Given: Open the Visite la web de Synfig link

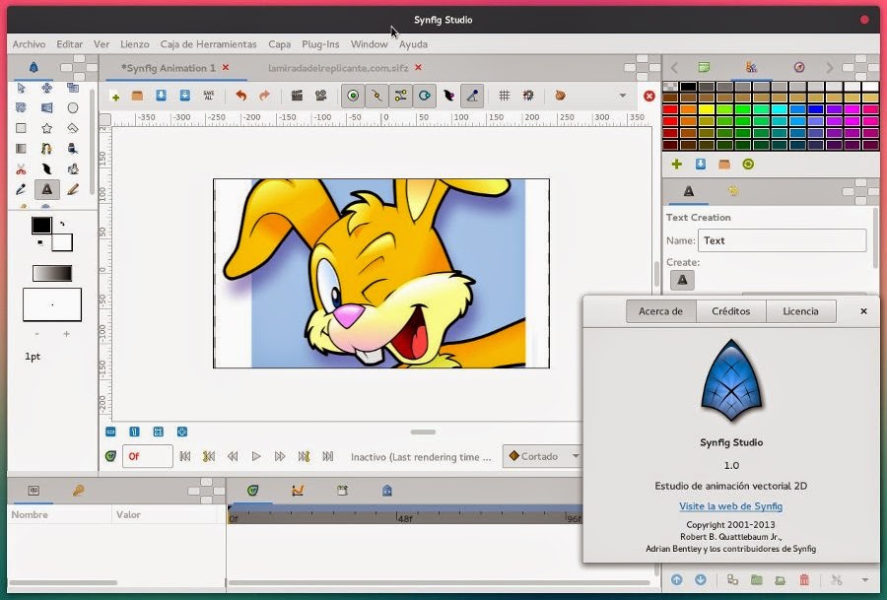Looking at the screenshot, I should tap(731, 506).
